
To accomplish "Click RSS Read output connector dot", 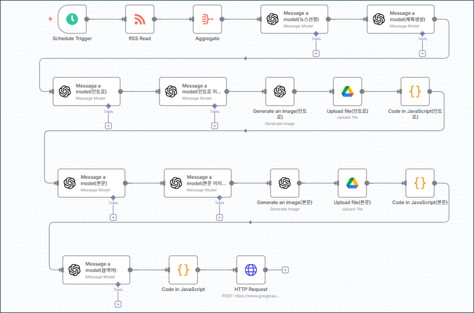I will pos(154,19).
